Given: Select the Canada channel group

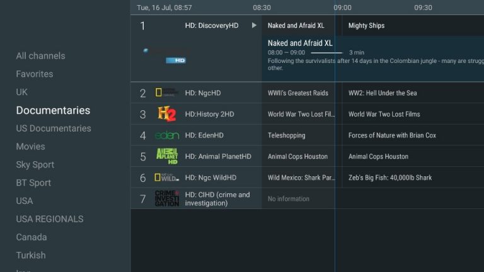Looking at the screenshot, I should coord(32,237).
